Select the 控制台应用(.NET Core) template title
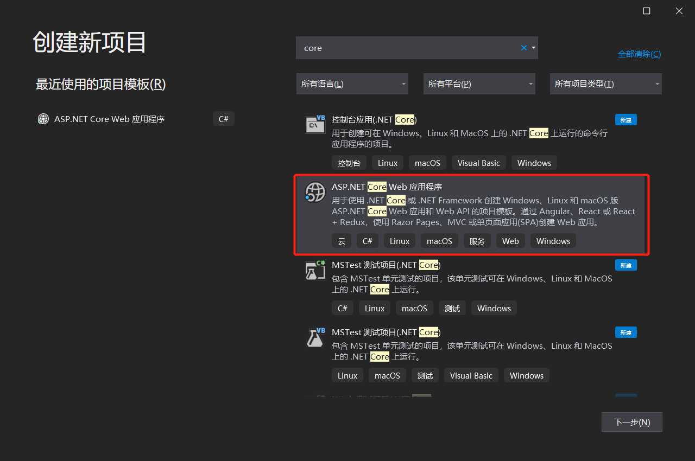The width and height of the screenshot is (695, 461). [x=374, y=119]
